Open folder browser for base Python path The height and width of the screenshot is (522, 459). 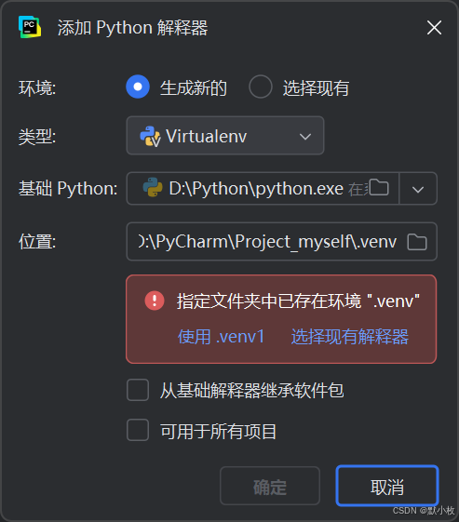pos(379,188)
